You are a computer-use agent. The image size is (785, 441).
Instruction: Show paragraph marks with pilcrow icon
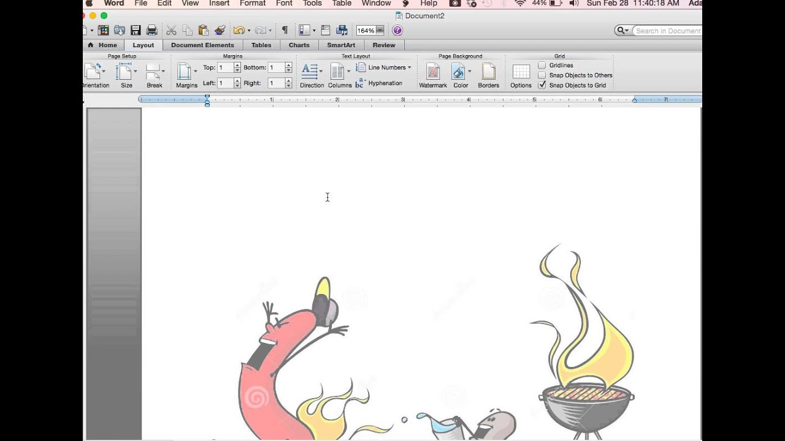coord(285,30)
